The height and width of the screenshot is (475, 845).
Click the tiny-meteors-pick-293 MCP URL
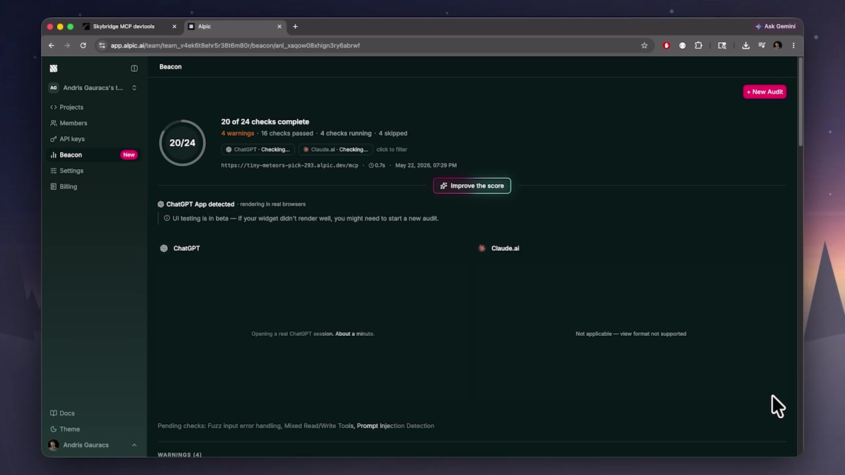(290, 166)
